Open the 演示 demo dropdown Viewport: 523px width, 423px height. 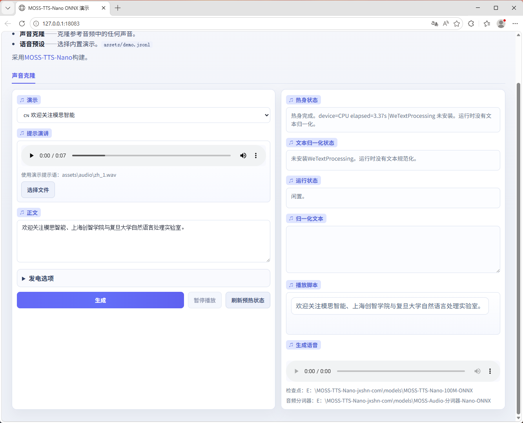point(144,115)
